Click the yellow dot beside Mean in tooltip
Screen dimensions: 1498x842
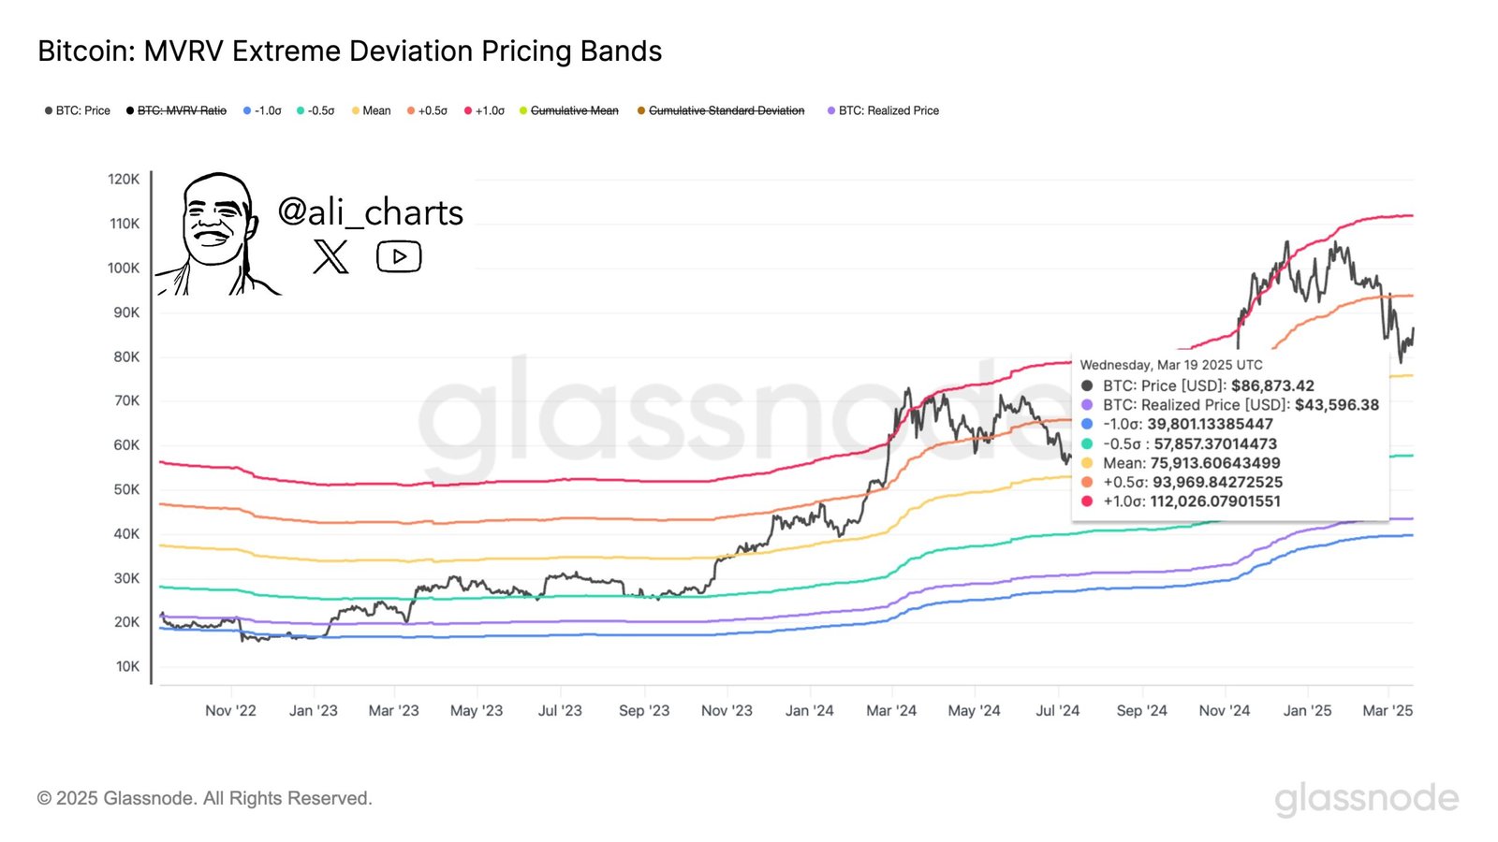coord(1087,463)
